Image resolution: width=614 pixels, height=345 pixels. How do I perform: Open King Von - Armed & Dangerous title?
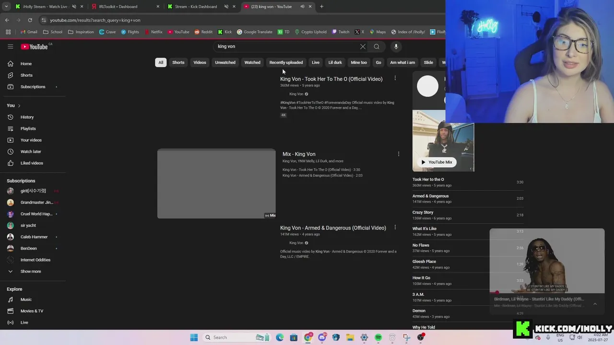coord(333,228)
